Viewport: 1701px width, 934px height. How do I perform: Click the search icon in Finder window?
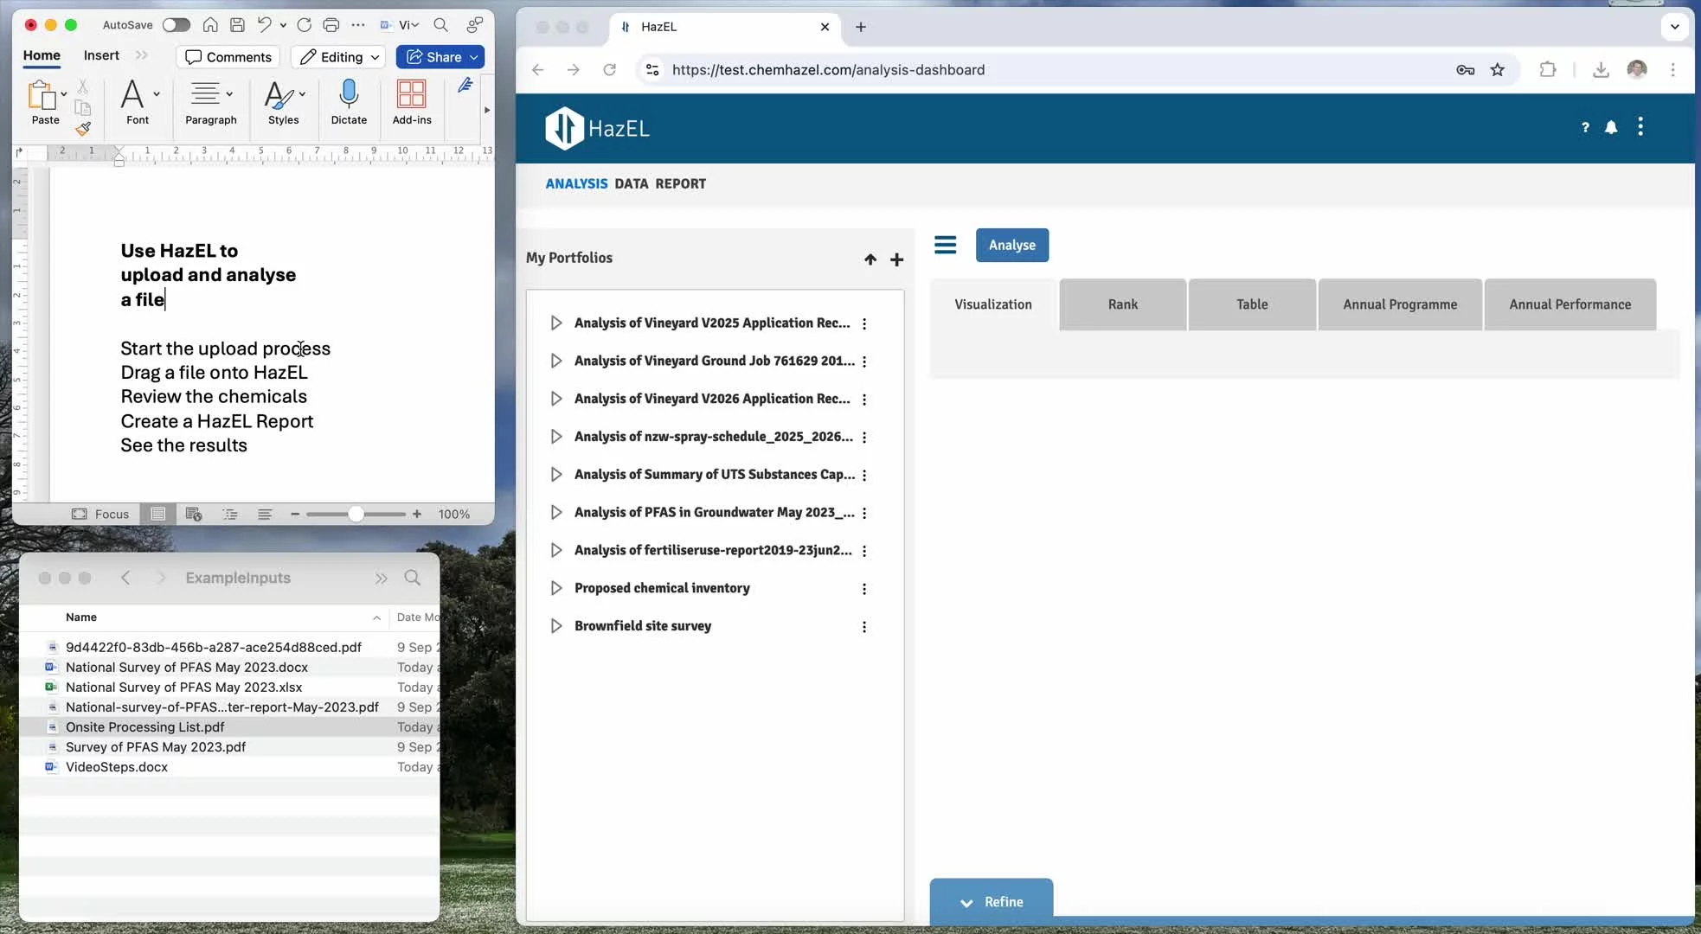tap(413, 578)
